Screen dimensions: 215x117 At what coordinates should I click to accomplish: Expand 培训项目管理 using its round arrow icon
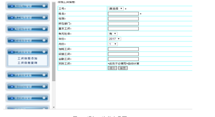pyautogui.click(x=44, y=86)
